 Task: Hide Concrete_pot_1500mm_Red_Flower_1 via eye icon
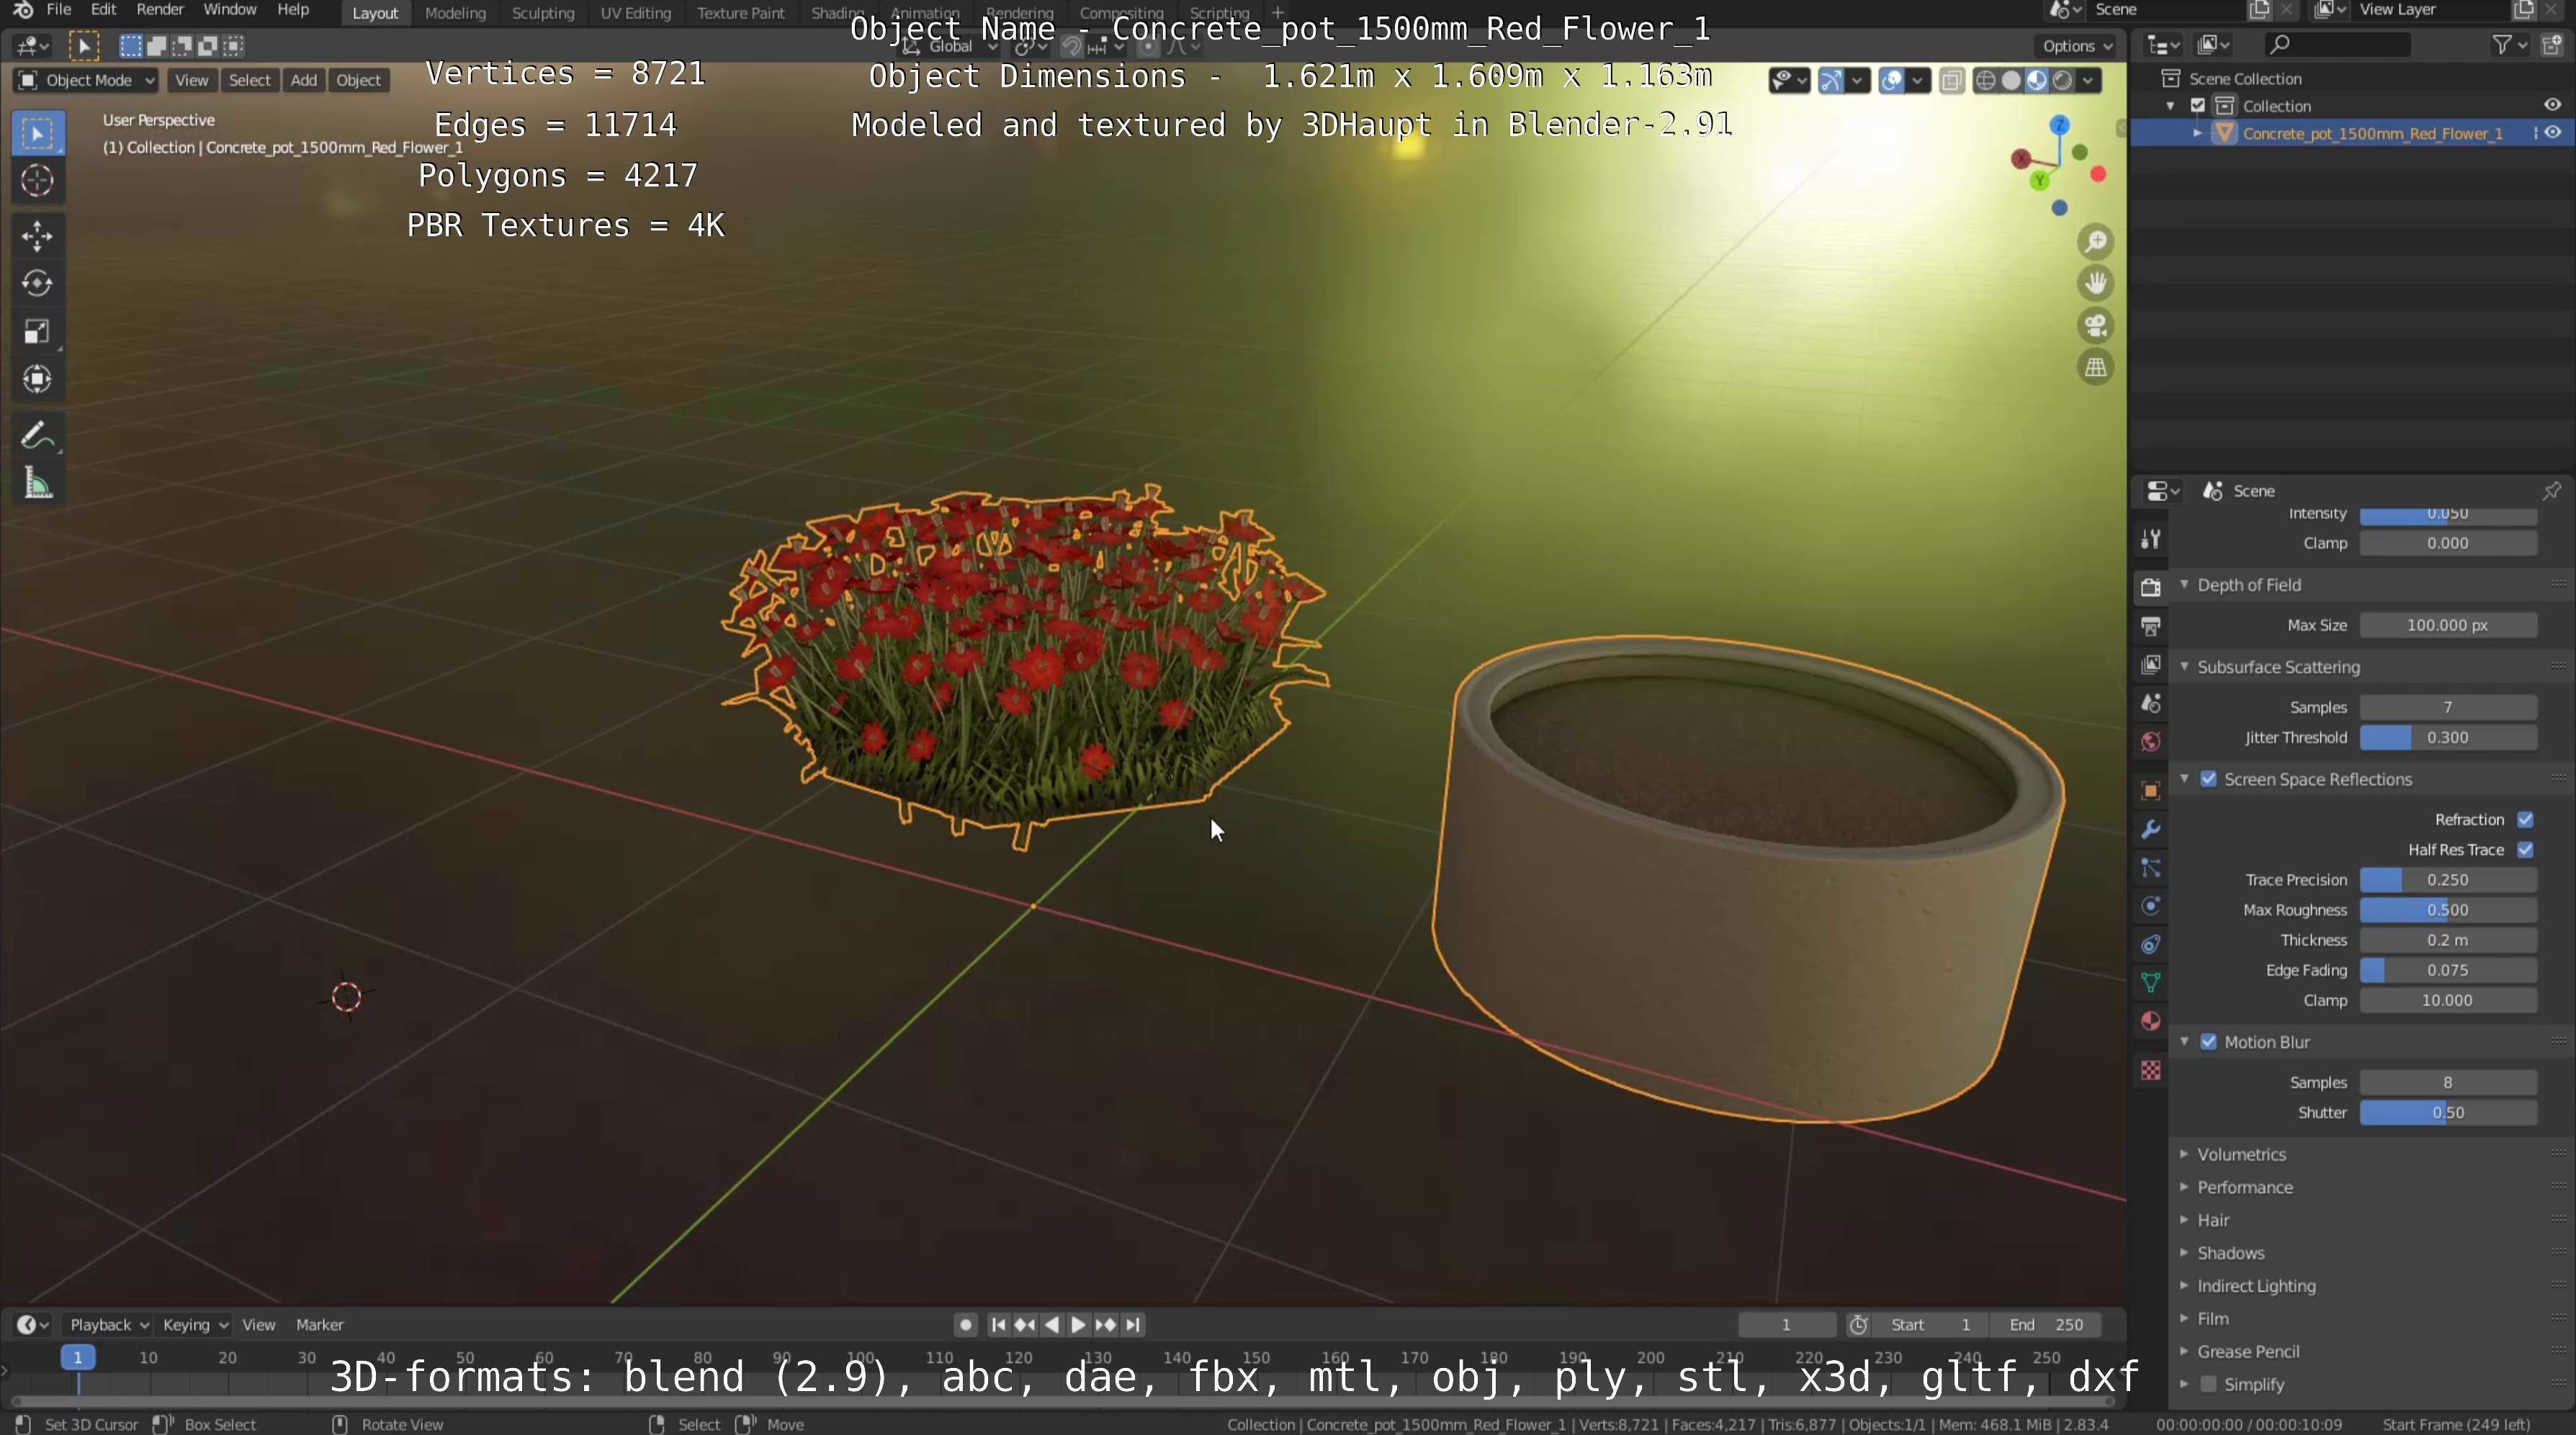(x=2552, y=133)
